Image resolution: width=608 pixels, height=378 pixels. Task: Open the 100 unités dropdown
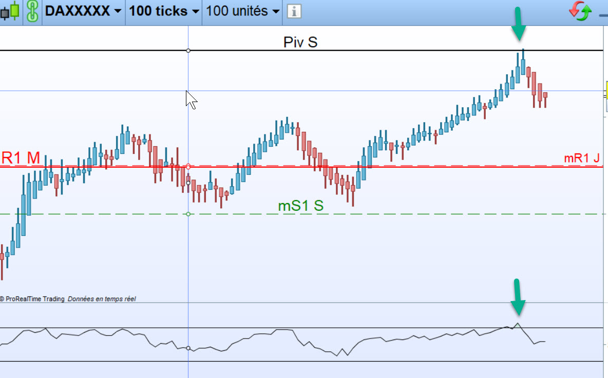[243, 11]
